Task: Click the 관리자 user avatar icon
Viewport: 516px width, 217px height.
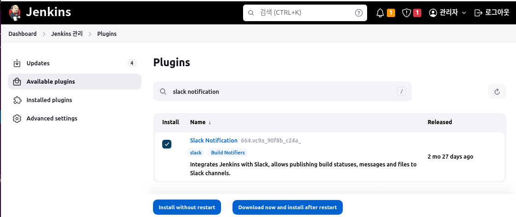Action: click(433, 13)
